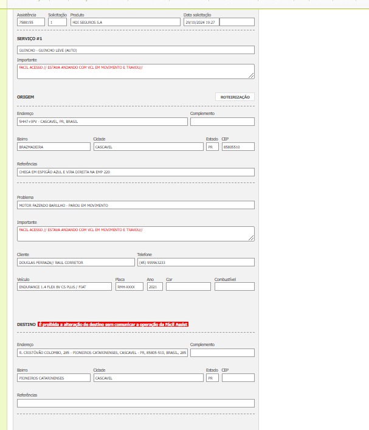
Task: Select the Placa field RMH-XXXX
Action: point(129,286)
